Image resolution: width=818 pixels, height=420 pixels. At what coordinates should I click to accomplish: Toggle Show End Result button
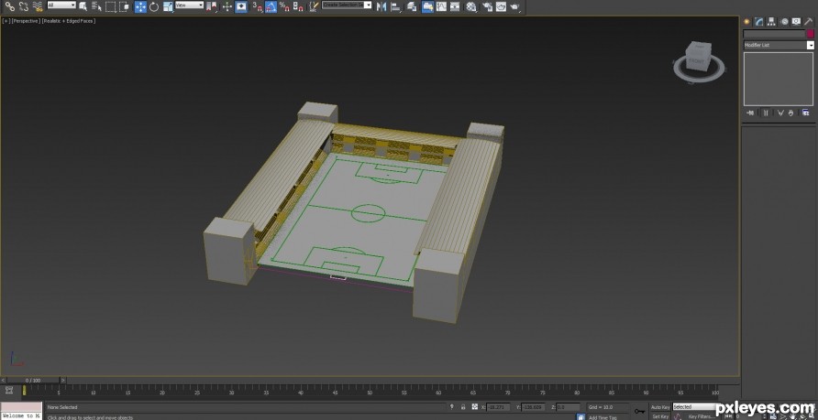766,113
